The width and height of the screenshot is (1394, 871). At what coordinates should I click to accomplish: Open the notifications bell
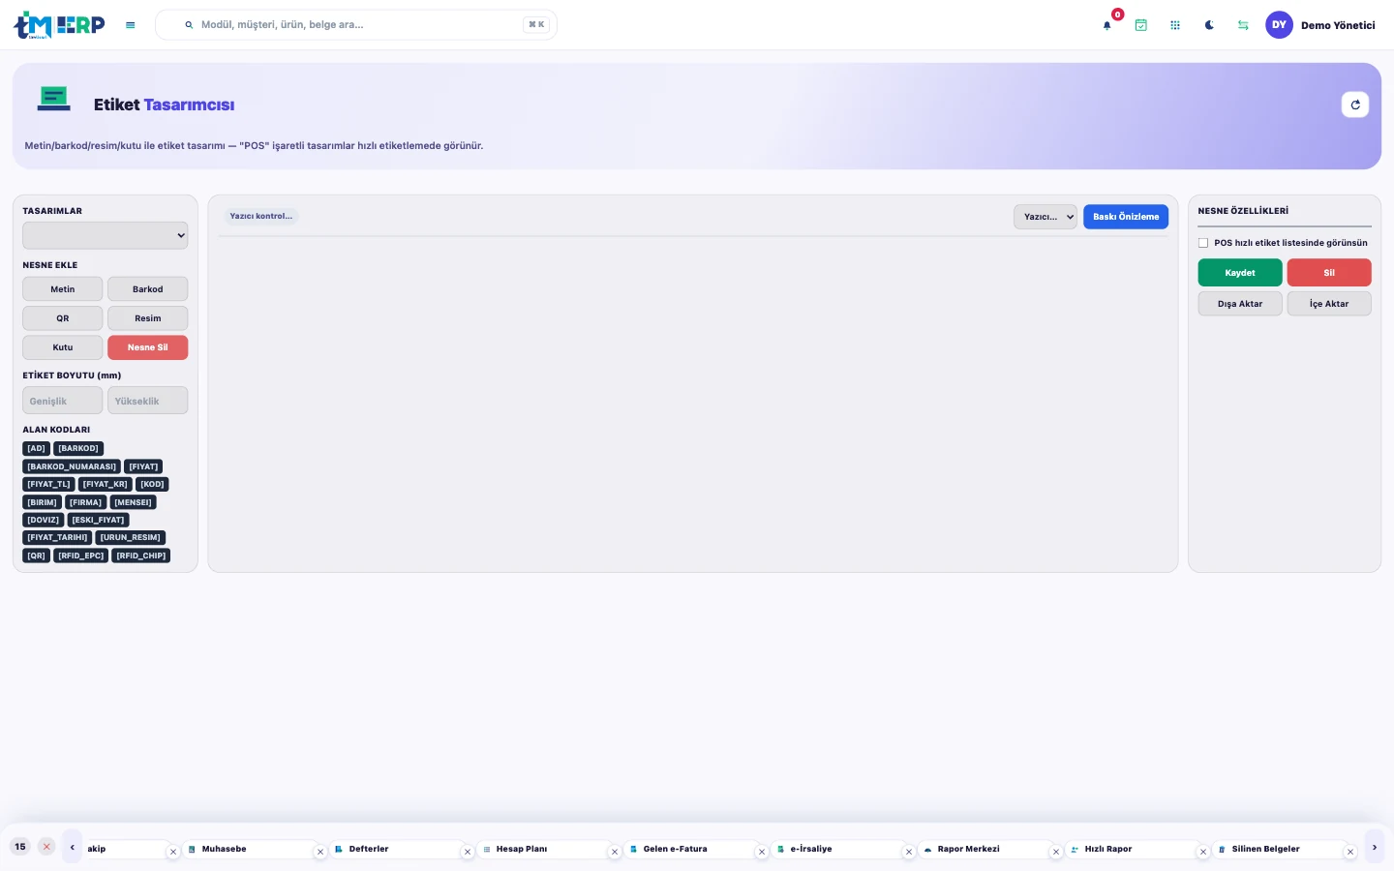click(x=1107, y=25)
